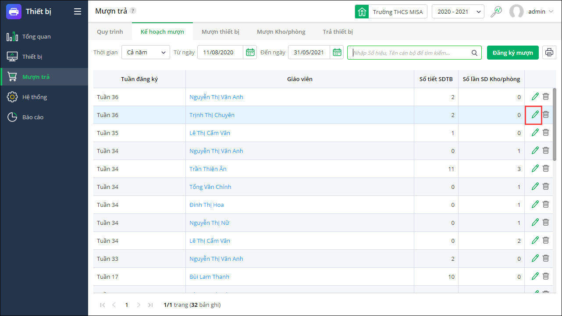Open the admin user avatar

pyautogui.click(x=516, y=12)
